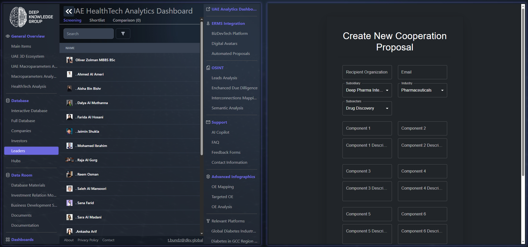Screen dimensions: 528x247
Task: Switch to the Shortlist tab
Action: [97, 20]
